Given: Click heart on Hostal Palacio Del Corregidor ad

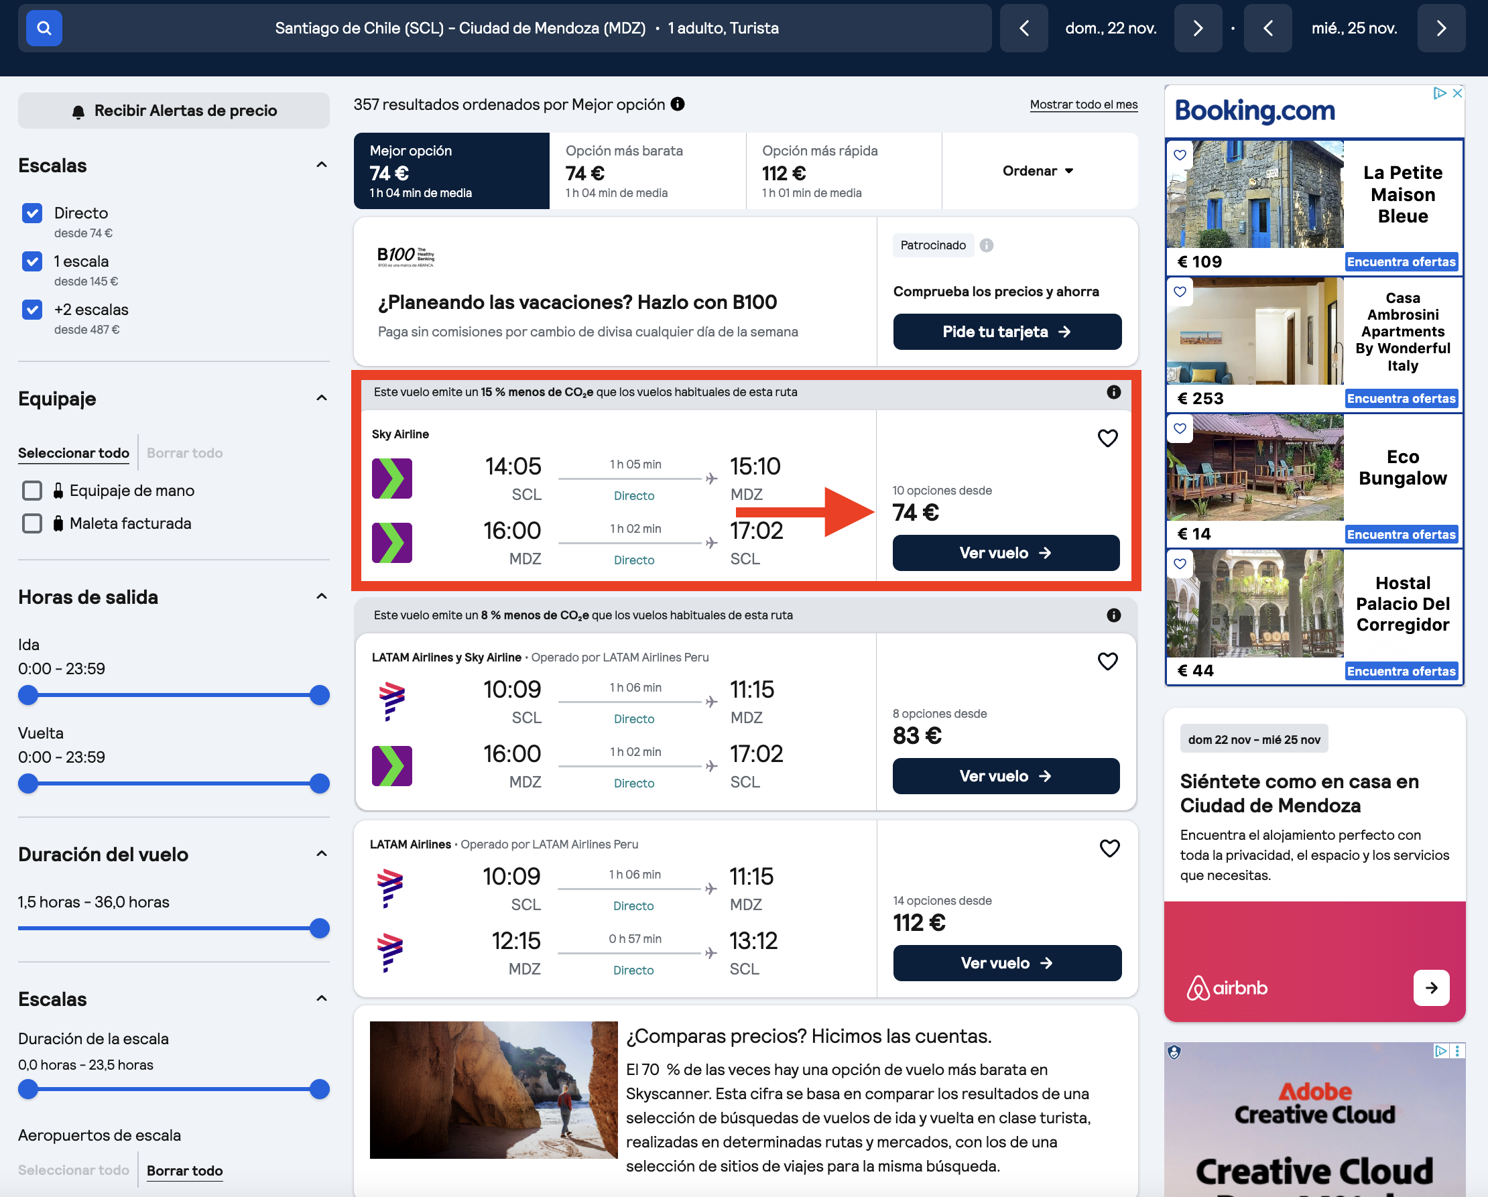Looking at the screenshot, I should 1180,564.
